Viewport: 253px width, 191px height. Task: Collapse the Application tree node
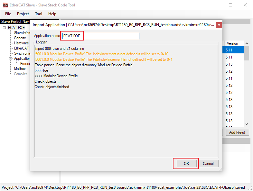10,59
